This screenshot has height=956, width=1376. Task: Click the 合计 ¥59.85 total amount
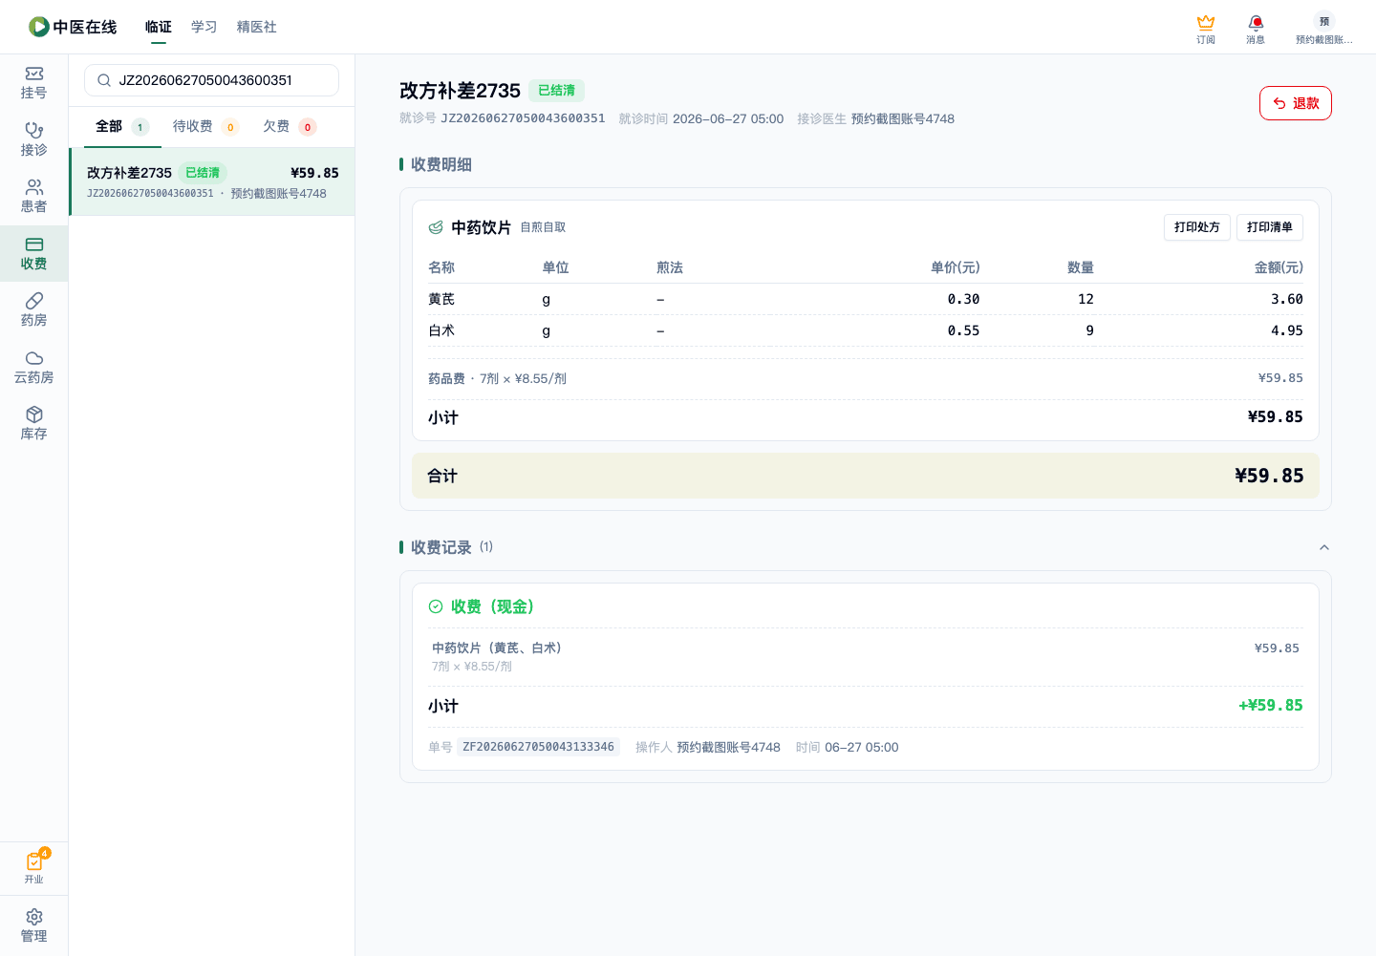[x=1269, y=476]
